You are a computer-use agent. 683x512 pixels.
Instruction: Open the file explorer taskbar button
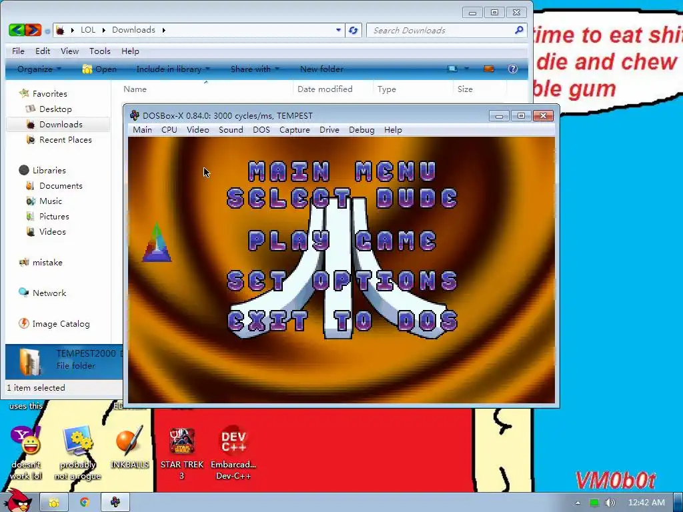coord(54,503)
